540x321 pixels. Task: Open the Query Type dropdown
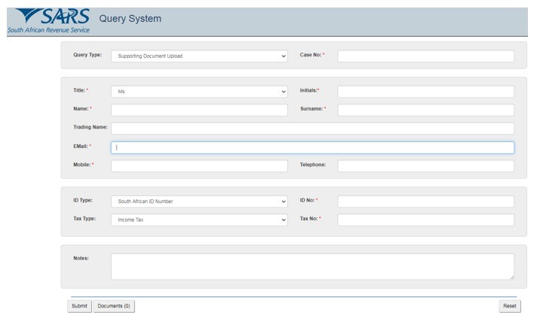click(199, 56)
